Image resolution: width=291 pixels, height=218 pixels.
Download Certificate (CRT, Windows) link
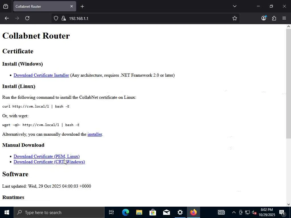(x=49, y=162)
